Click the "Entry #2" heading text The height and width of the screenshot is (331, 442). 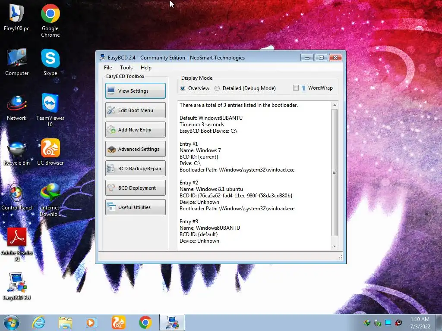pyautogui.click(x=189, y=183)
